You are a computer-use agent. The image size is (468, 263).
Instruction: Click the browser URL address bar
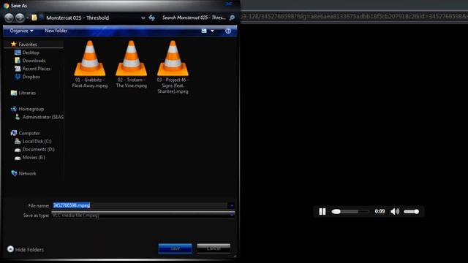tap(354, 16)
